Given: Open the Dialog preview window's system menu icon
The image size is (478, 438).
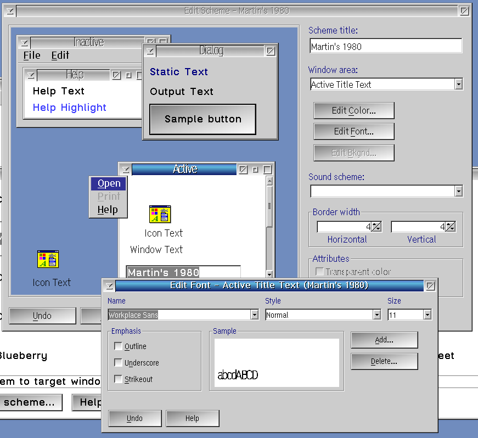Looking at the screenshot, I should coord(150,51).
